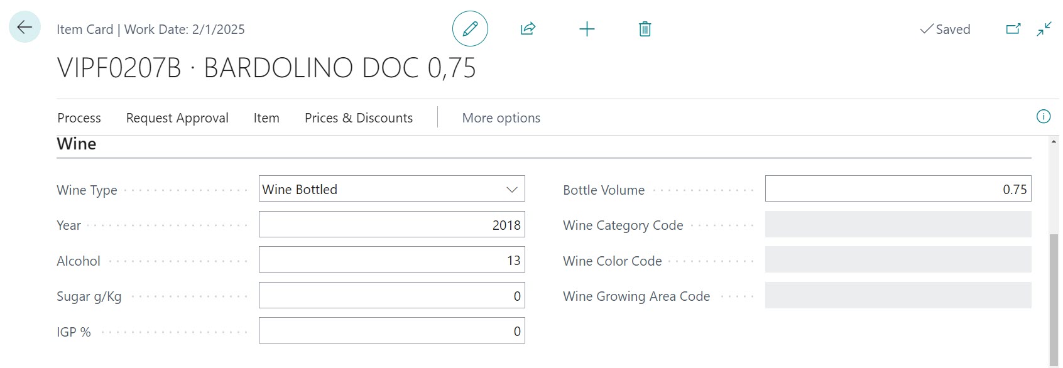Click the back arrow button
This screenshot has height=368, width=1063.
[x=25, y=27]
